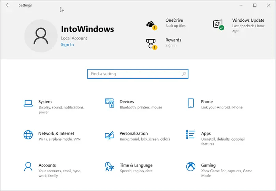Click the Sign In link under Local Account
The height and width of the screenshot is (191, 276).
coord(68,44)
